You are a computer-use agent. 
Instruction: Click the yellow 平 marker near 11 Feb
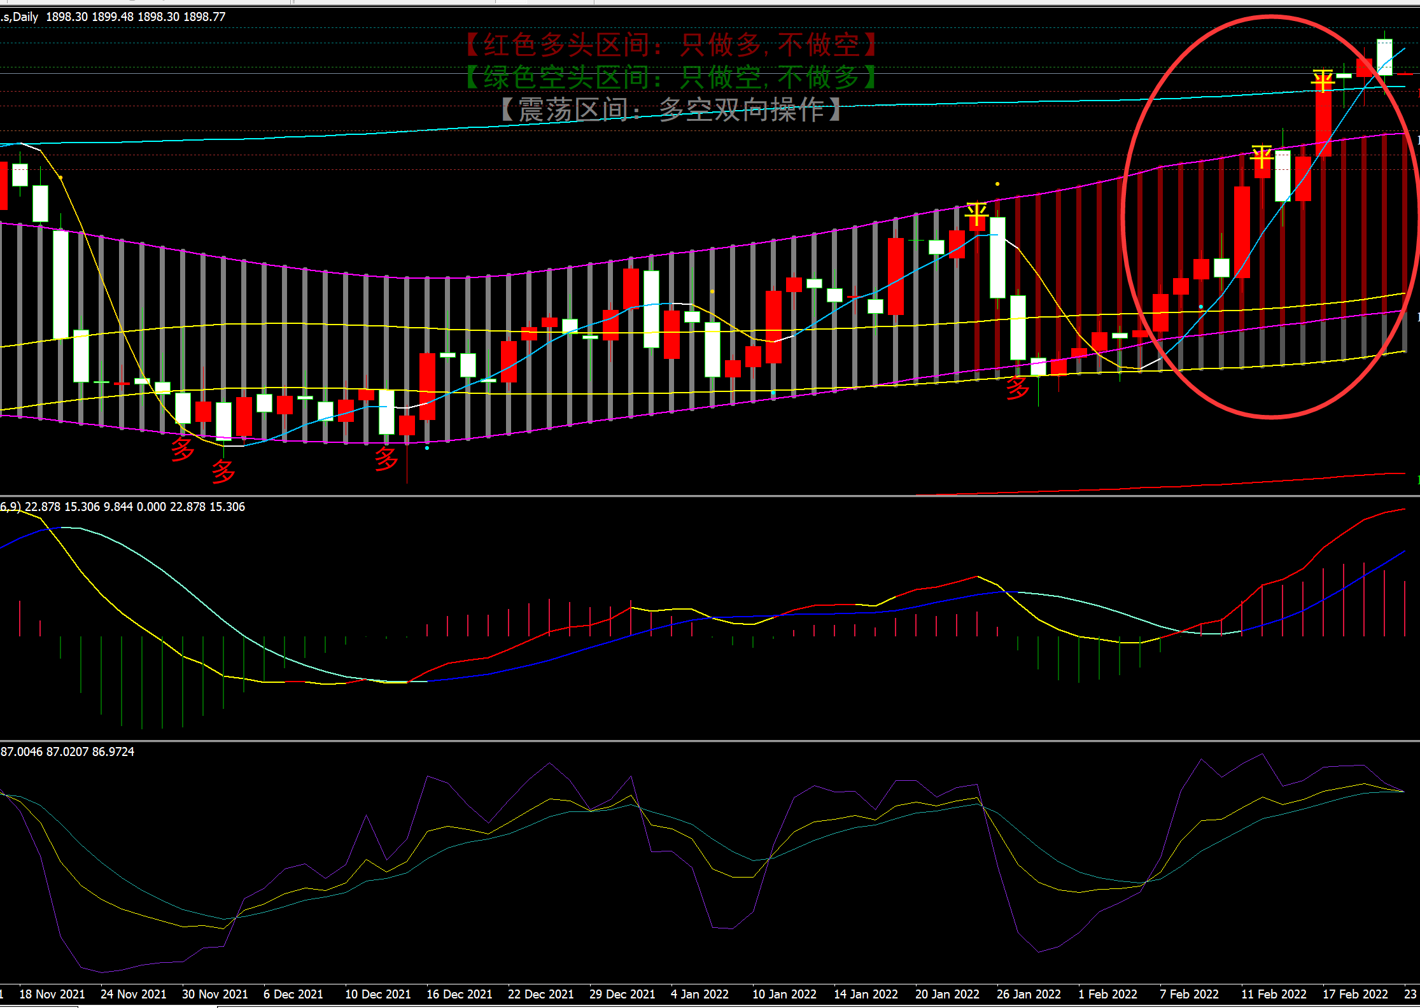[x=1262, y=157]
